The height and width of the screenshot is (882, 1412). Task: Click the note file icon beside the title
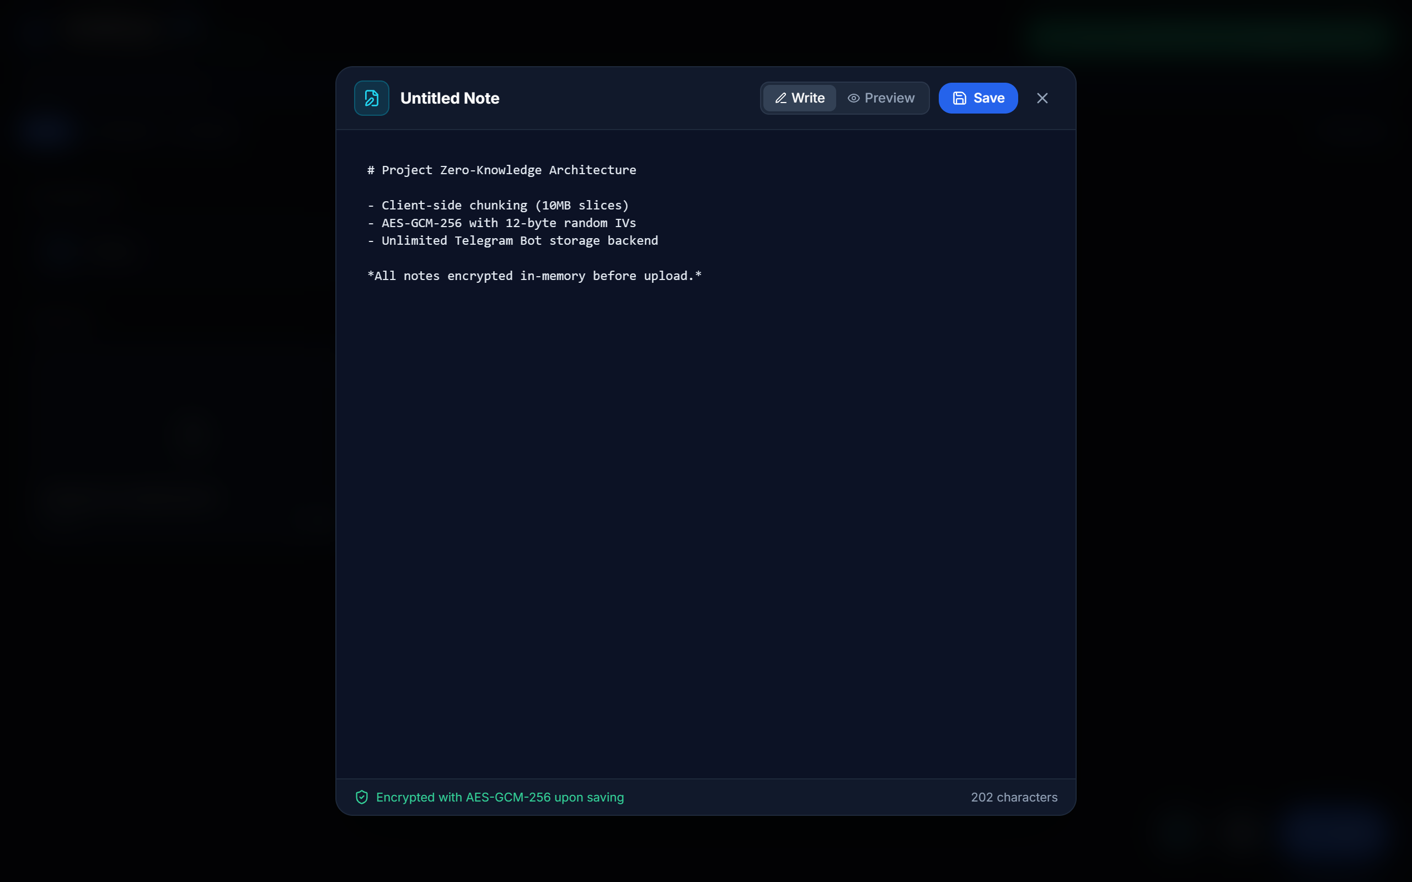pyautogui.click(x=372, y=98)
